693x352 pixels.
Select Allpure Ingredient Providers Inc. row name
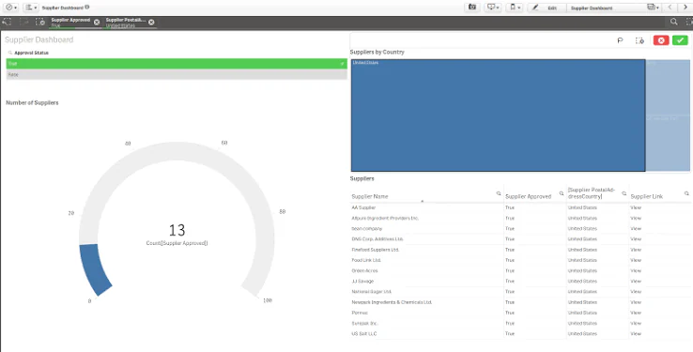pyautogui.click(x=385, y=218)
